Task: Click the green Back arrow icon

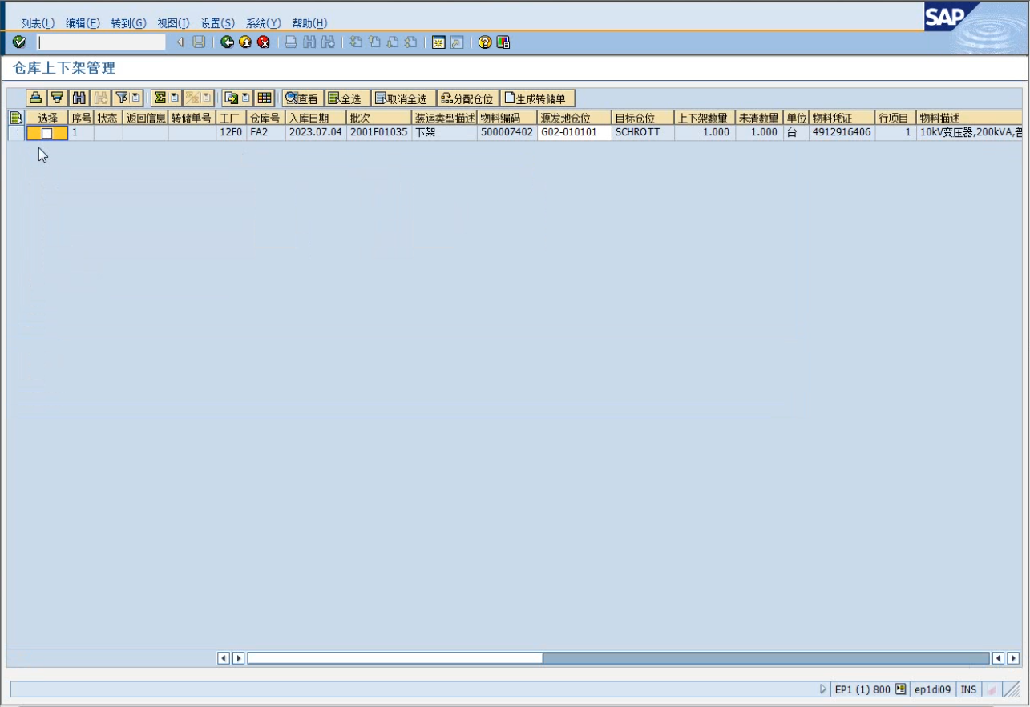Action: coord(228,42)
